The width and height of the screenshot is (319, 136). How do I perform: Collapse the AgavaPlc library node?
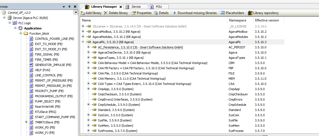[83, 42]
